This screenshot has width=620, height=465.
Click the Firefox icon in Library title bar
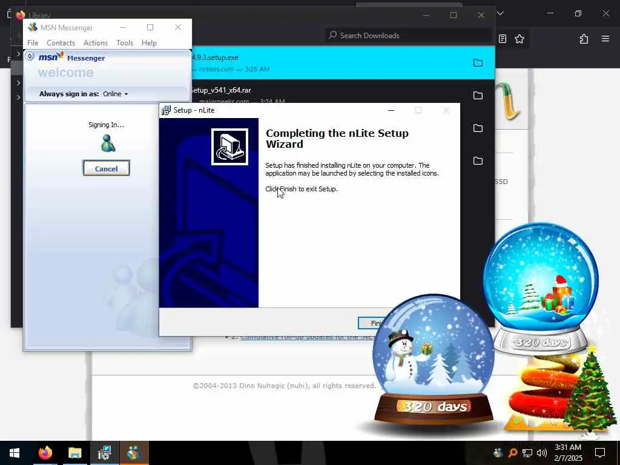click(21, 15)
